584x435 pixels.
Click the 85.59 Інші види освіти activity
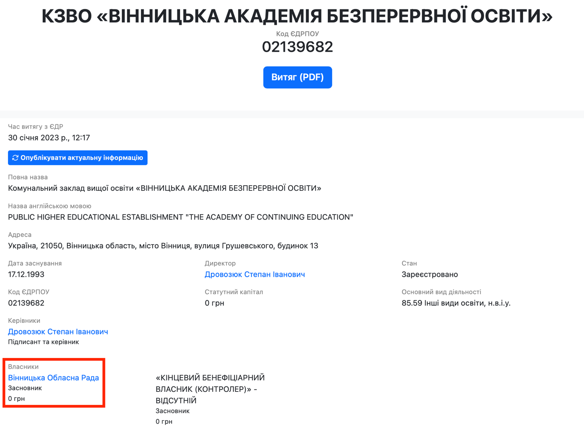pyautogui.click(x=456, y=303)
